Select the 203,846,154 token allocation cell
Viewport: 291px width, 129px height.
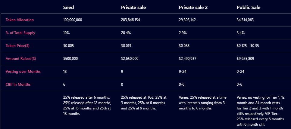[130, 20]
